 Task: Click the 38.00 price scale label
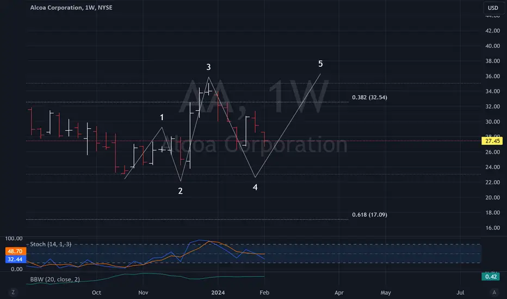tap(492, 61)
